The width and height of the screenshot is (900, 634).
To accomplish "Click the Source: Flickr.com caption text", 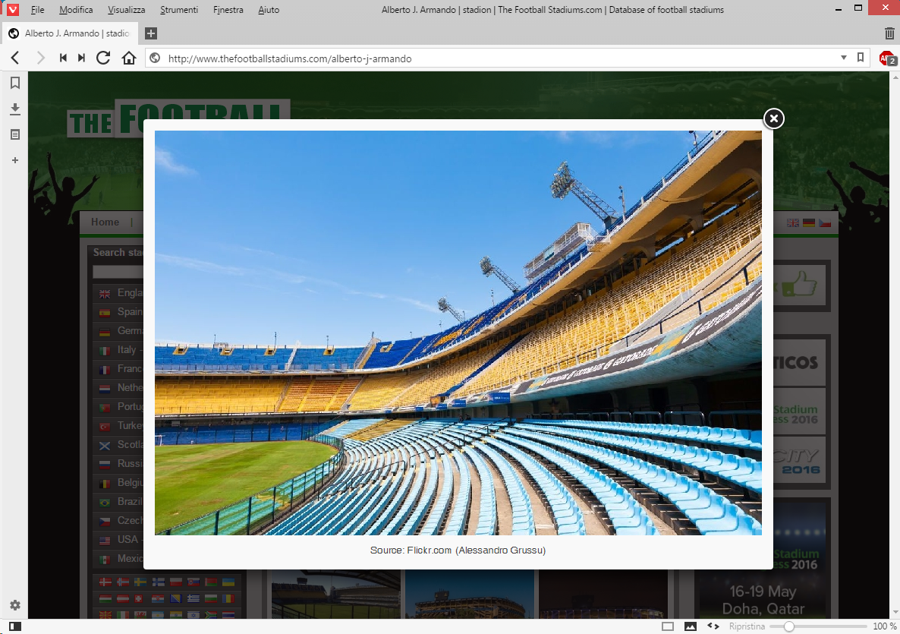I will tap(458, 550).
